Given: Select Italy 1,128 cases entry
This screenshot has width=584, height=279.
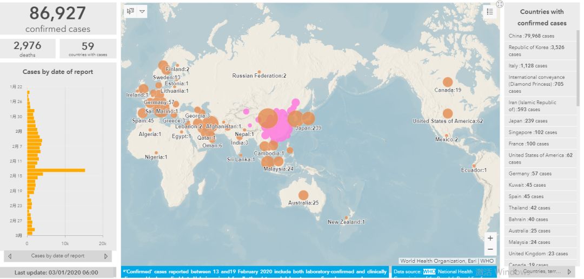Looking at the screenshot, I should click(540, 66).
